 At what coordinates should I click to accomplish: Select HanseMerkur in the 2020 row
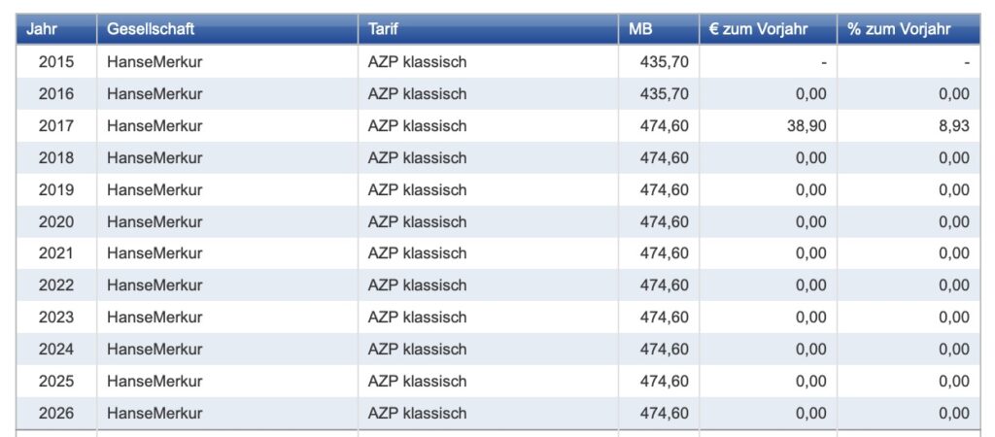tap(154, 221)
